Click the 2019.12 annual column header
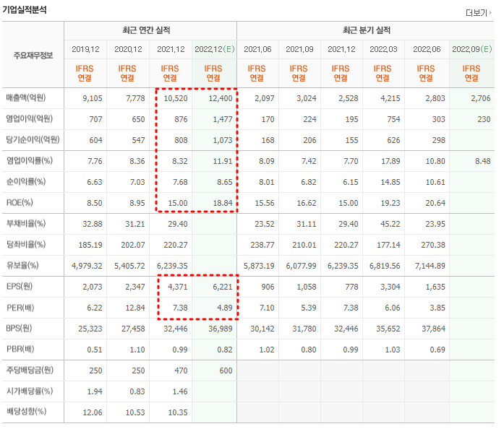The width and height of the screenshot is (504, 429). click(85, 49)
